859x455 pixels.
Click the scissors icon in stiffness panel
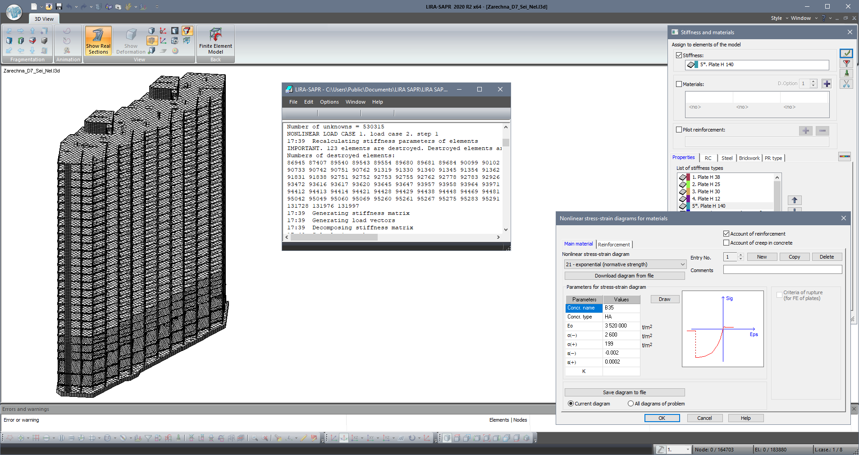[846, 84]
